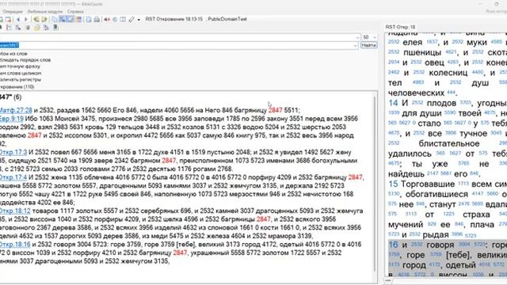507x285 pixels.
Task: Click highlighted verse number 16 in right pane
Action: point(393,245)
